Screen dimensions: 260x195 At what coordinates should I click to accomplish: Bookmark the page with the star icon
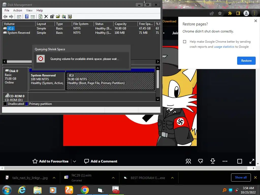tap(220, 13)
